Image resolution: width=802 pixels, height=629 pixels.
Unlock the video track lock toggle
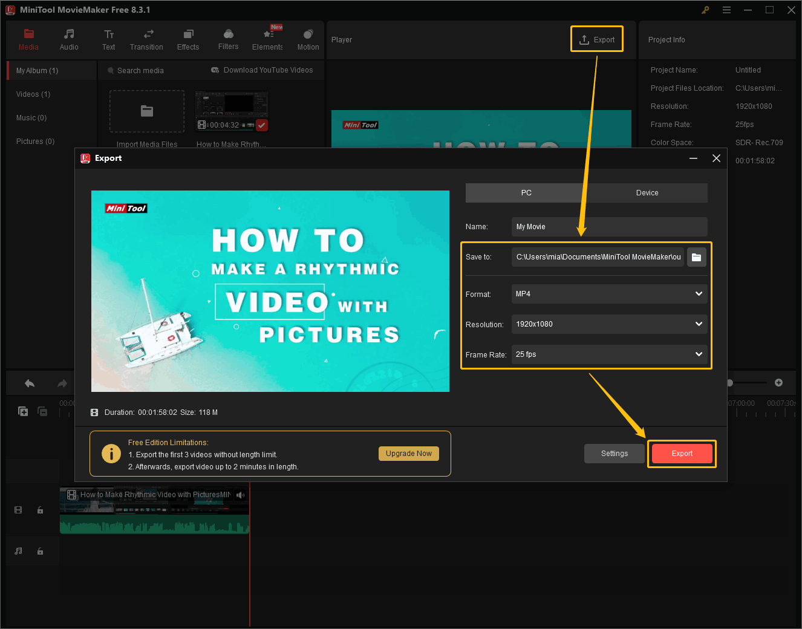[40, 510]
